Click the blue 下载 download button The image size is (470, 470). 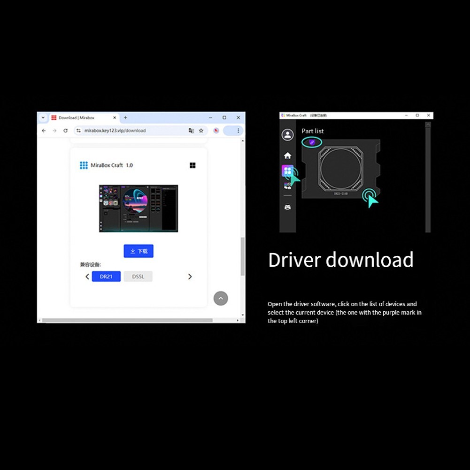tap(139, 251)
